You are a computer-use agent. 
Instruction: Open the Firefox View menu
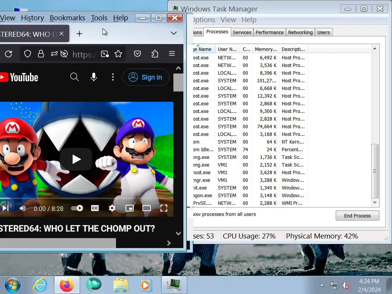point(8,18)
